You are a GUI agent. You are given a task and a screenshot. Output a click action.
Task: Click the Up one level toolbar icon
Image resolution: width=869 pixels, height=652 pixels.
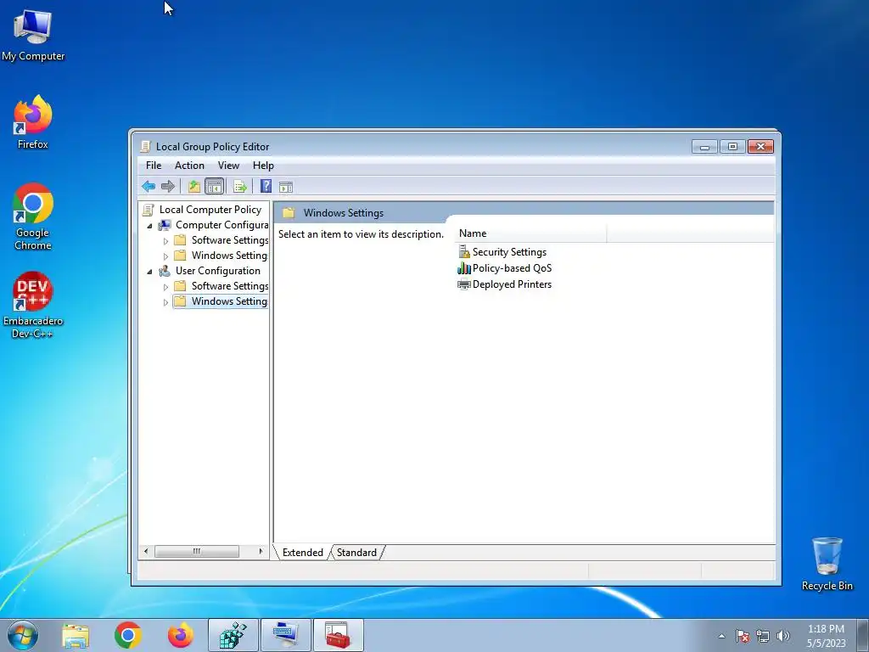(194, 186)
